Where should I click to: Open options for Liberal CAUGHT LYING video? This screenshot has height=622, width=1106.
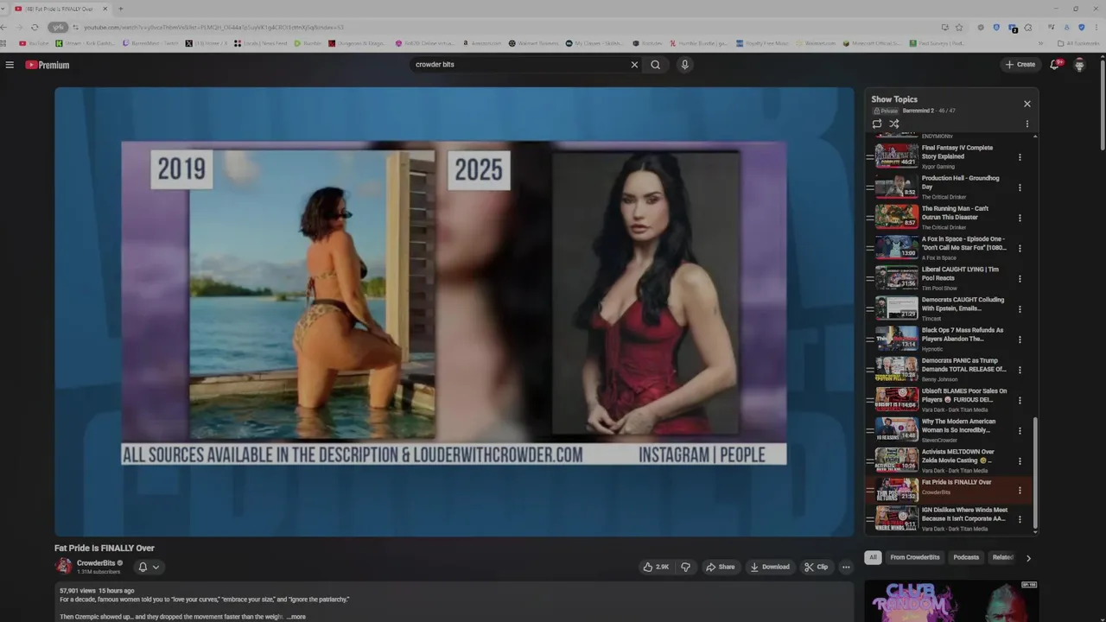coord(1020,279)
